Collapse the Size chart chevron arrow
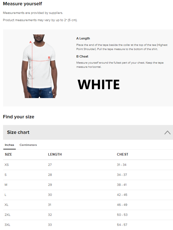 [x=167, y=132]
